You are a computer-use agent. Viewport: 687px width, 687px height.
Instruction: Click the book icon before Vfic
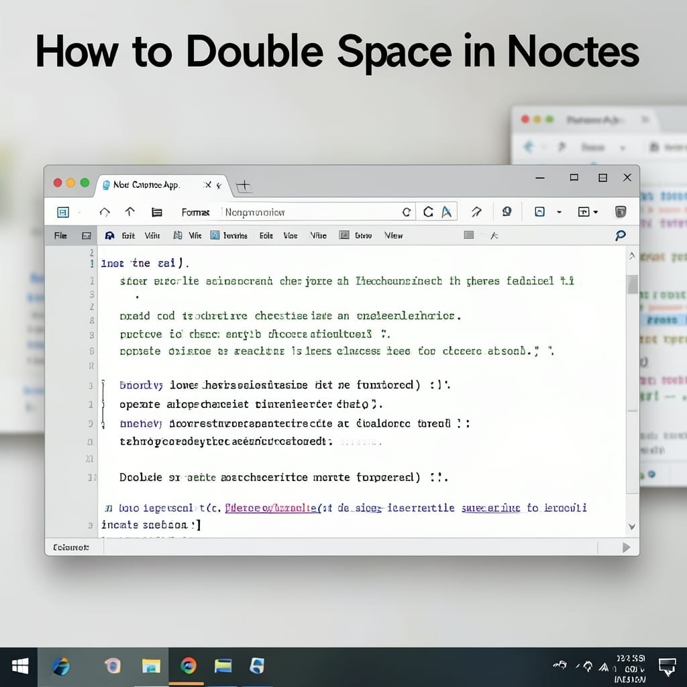click(177, 235)
